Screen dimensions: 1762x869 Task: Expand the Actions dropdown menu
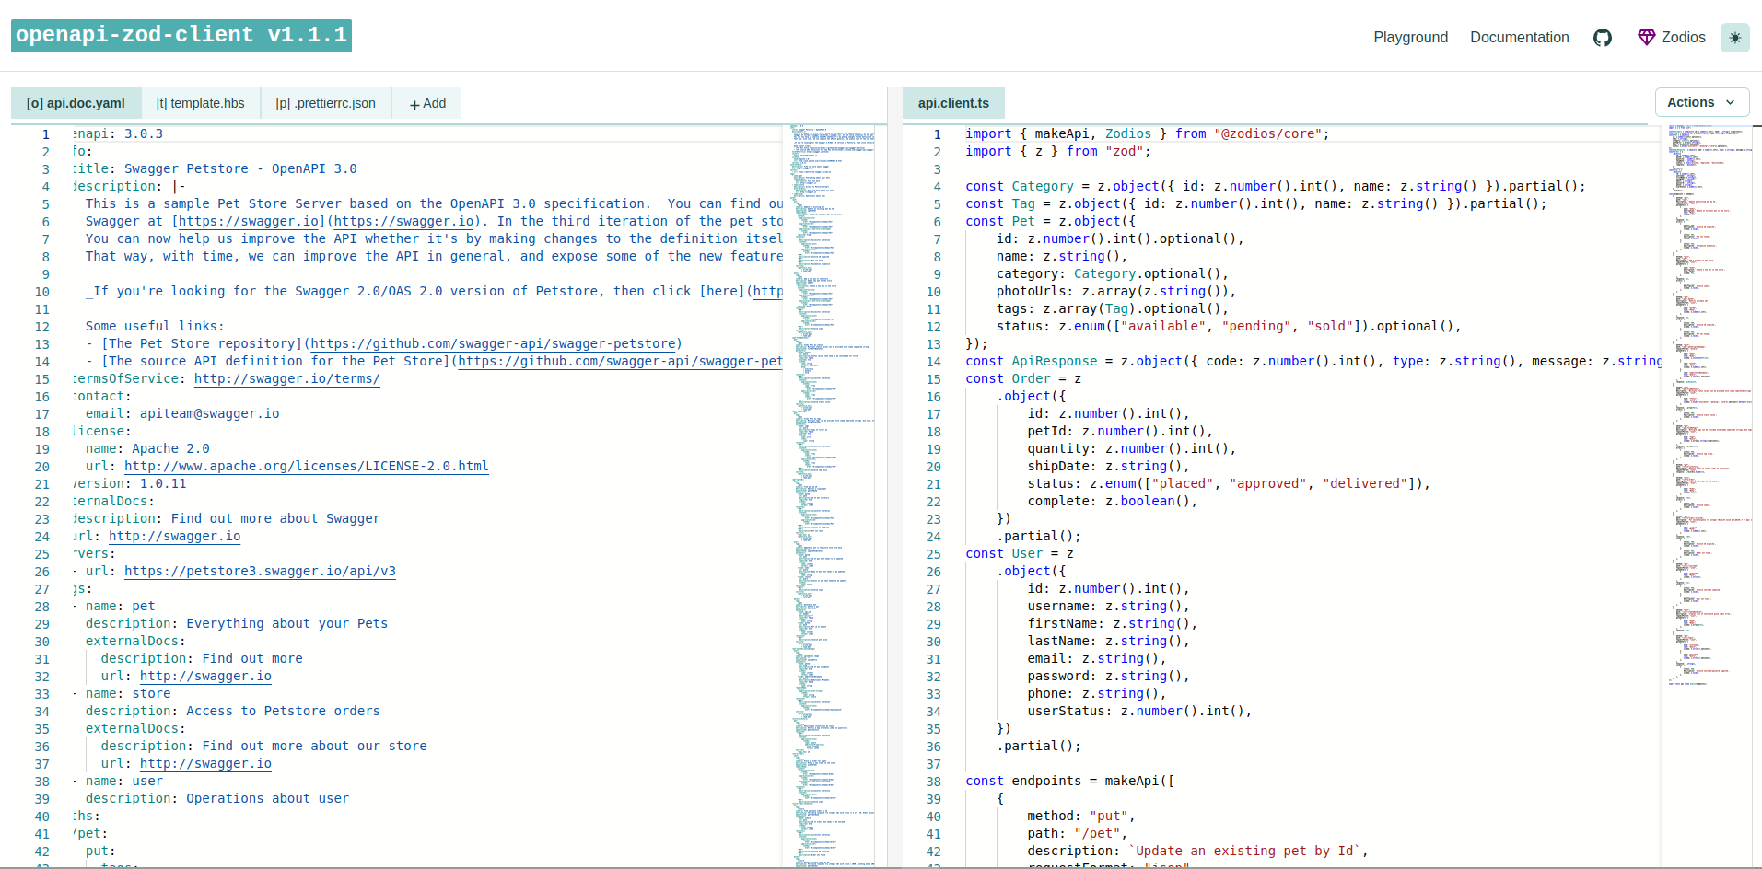point(1700,101)
